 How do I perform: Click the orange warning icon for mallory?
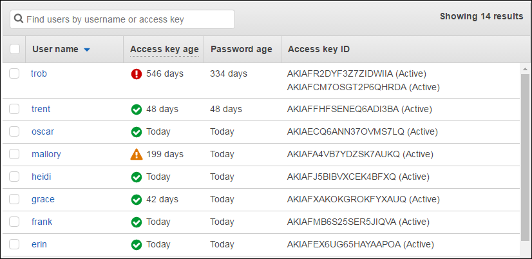coord(136,155)
